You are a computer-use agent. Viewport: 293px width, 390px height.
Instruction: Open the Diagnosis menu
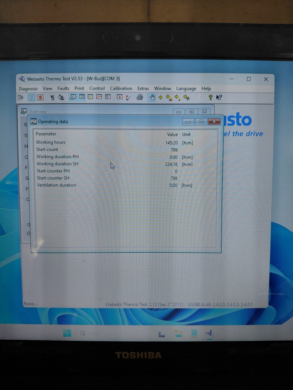[28, 89]
